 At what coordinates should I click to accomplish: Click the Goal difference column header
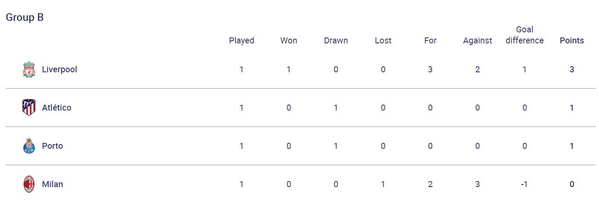[x=524, y=35]
